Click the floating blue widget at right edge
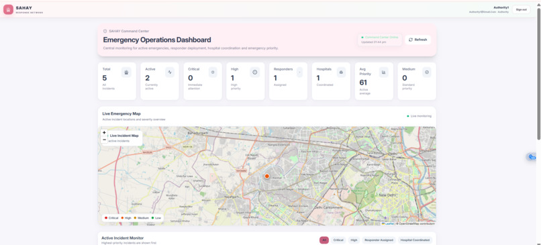This screenshot has height=245, width=541. click(x=532, y=157)
